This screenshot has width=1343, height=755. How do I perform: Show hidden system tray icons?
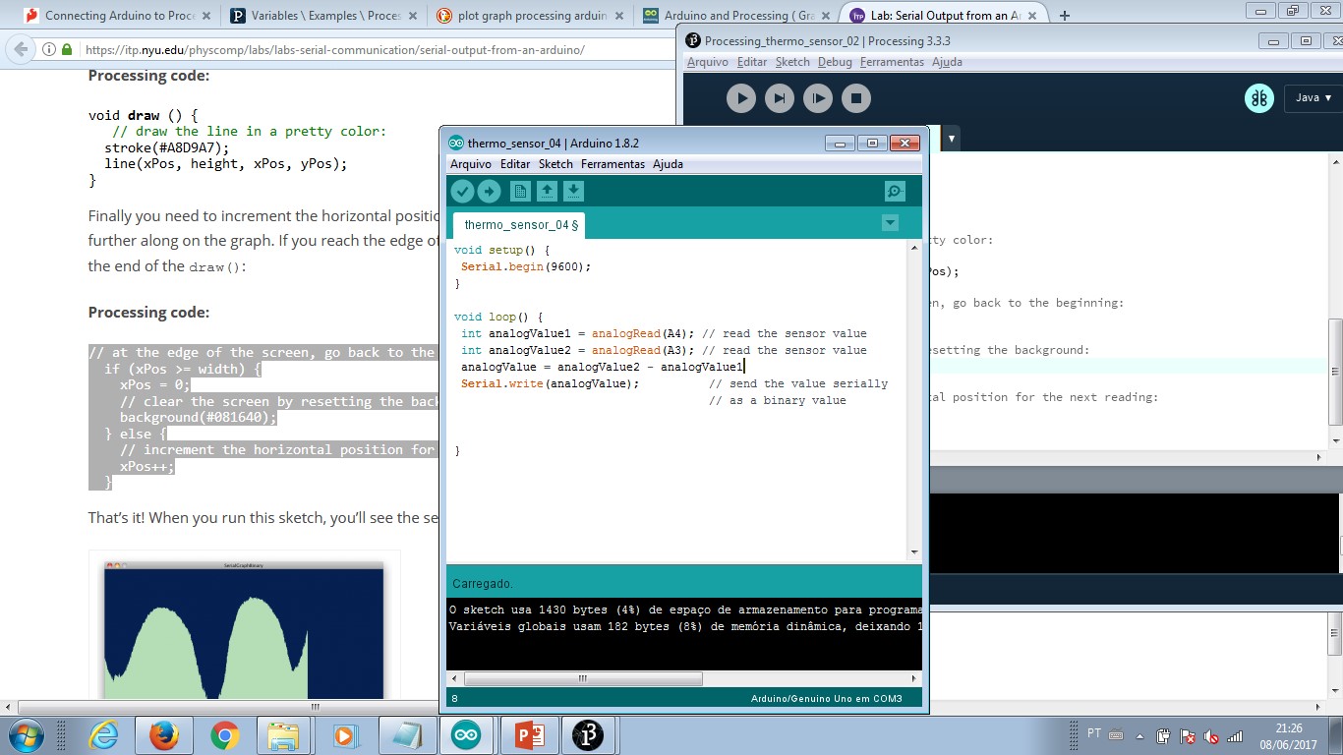pyautogui.click(x=1141, y=735)
